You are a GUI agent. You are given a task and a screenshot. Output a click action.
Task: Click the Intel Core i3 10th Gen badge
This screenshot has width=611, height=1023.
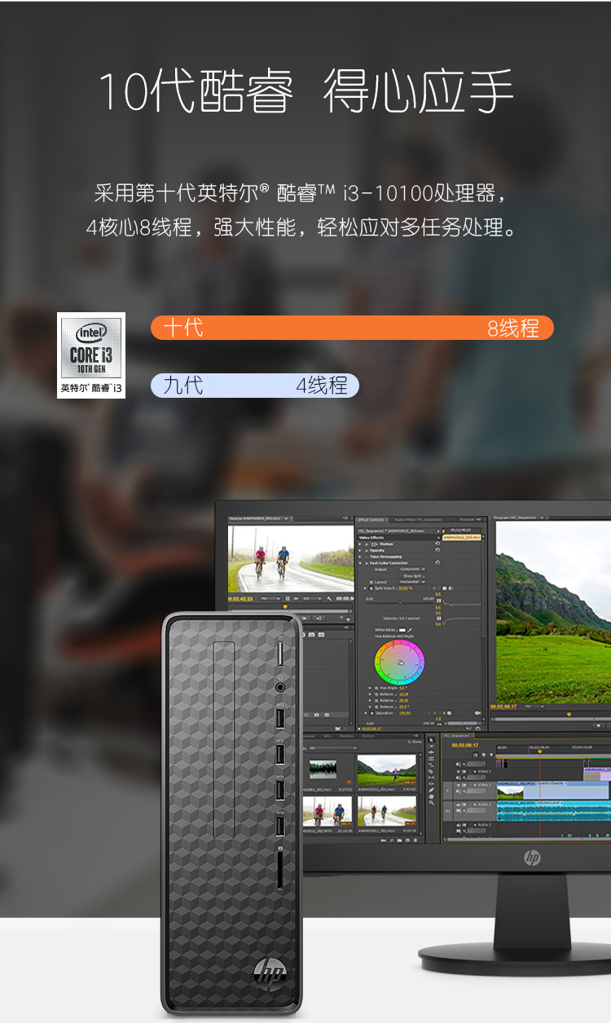pos(91,355)
